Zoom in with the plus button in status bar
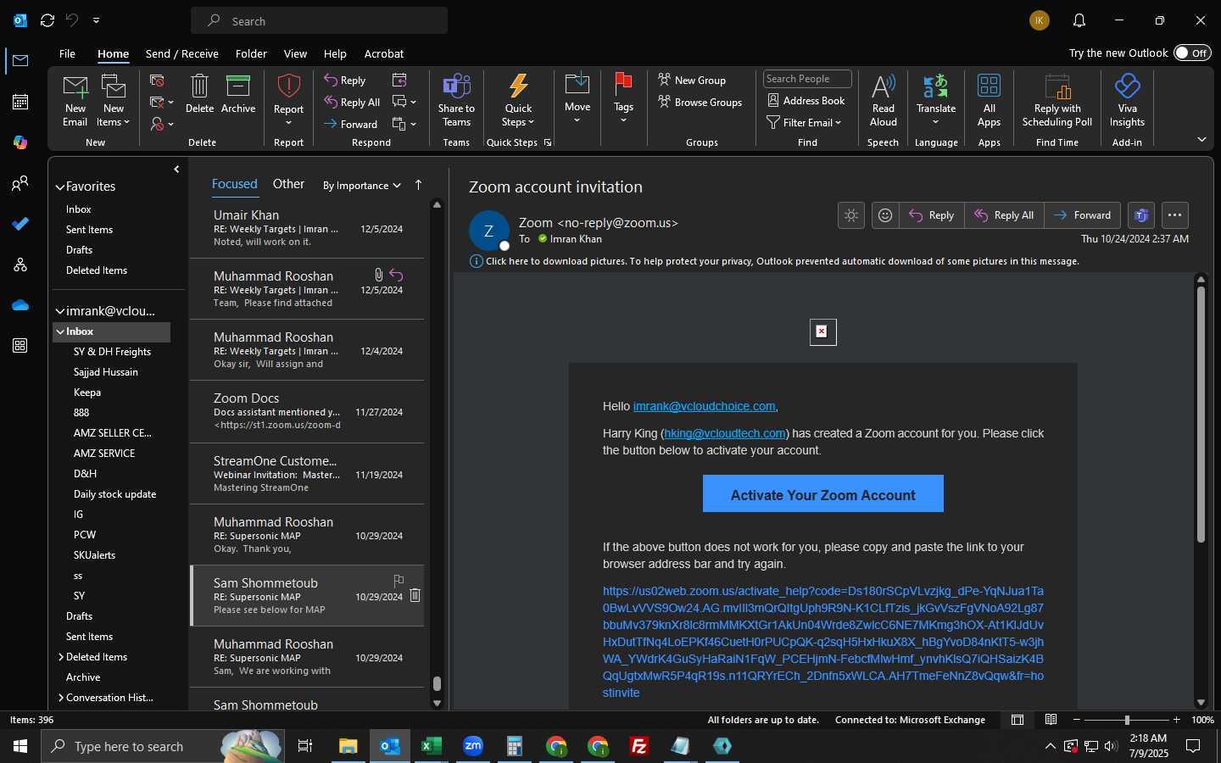The image size is (1221, 763). (x=1176, y=720)
